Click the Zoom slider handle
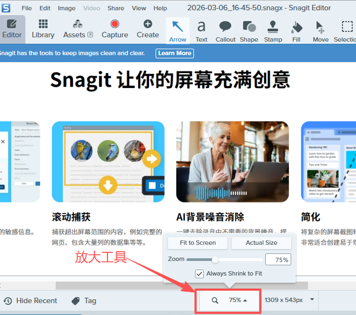356x315 pixels. (x=215, y=259)
